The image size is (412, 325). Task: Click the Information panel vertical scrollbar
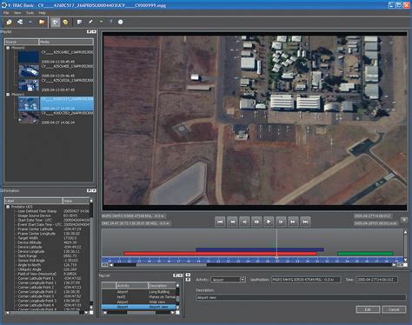[91, 254]
